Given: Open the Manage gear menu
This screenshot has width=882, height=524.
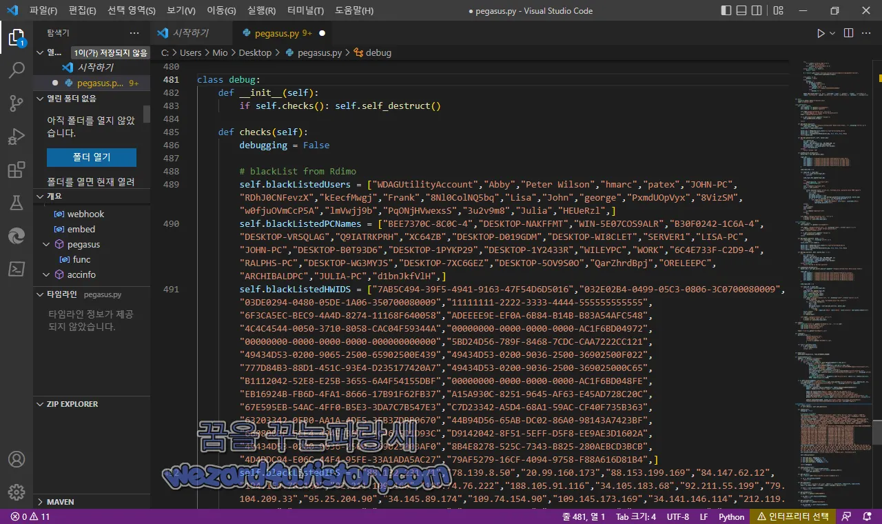Looking at the screenshot, I should point(17,492).
